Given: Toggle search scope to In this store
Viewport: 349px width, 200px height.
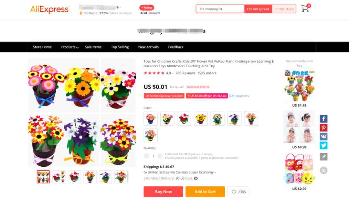Looking at the screenshot, I should tap(284, 9).
